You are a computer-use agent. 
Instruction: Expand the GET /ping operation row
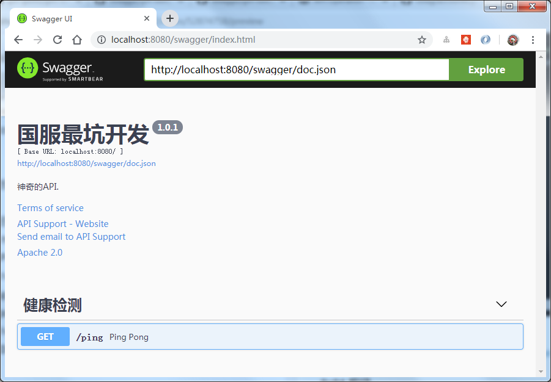tap(269, 336)
